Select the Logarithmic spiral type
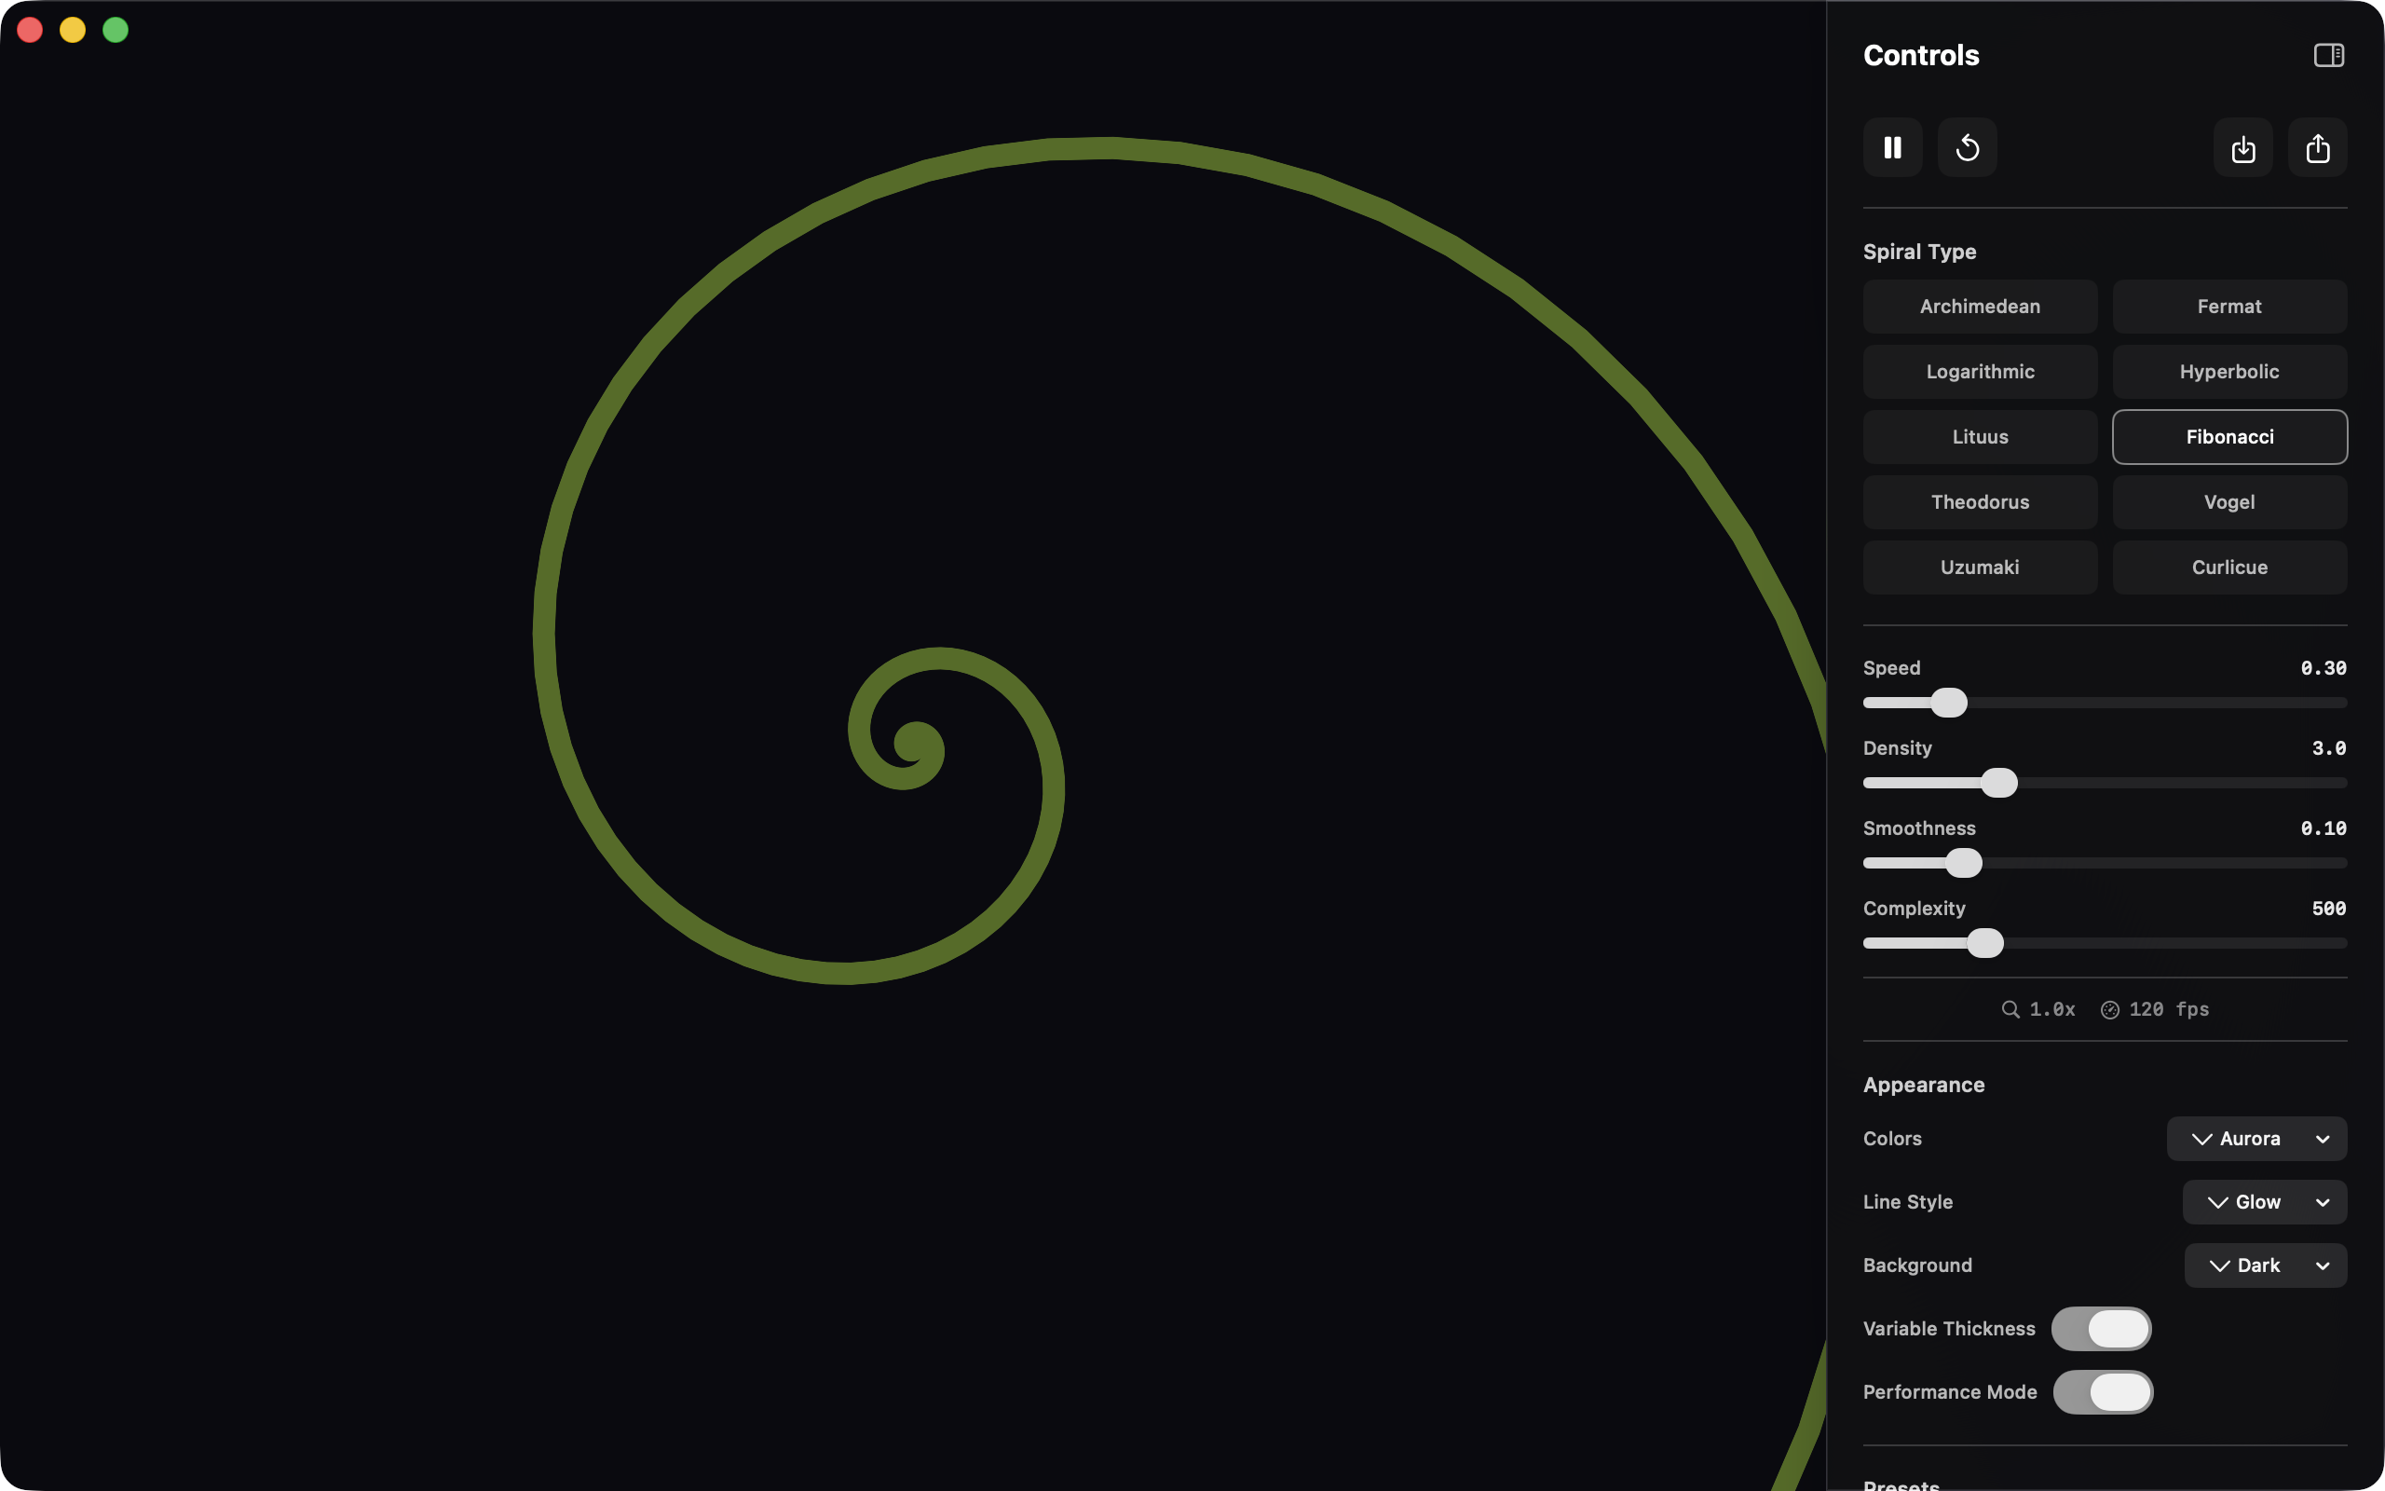This screenshot has height=1491, width=2385. tap(1980, 372)
